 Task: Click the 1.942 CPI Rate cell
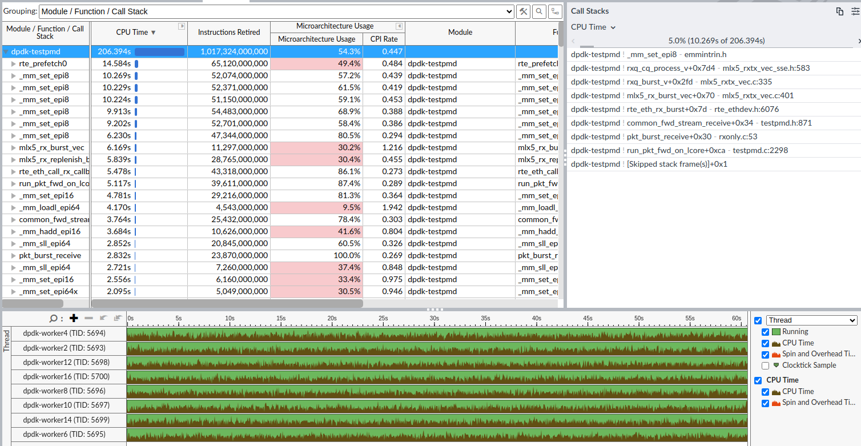384,207
